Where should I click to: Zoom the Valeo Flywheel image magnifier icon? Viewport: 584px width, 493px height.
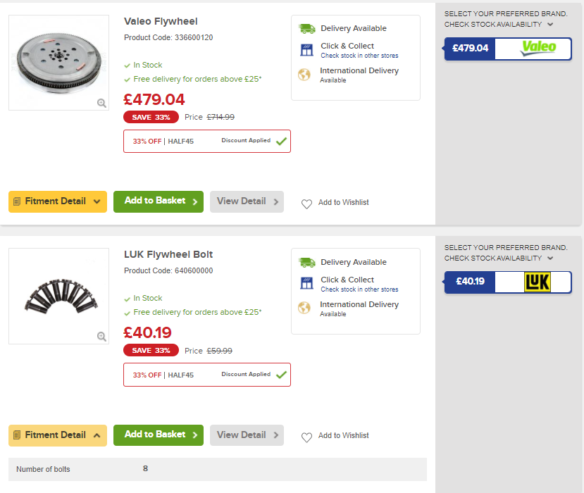(x=101, y=103)
